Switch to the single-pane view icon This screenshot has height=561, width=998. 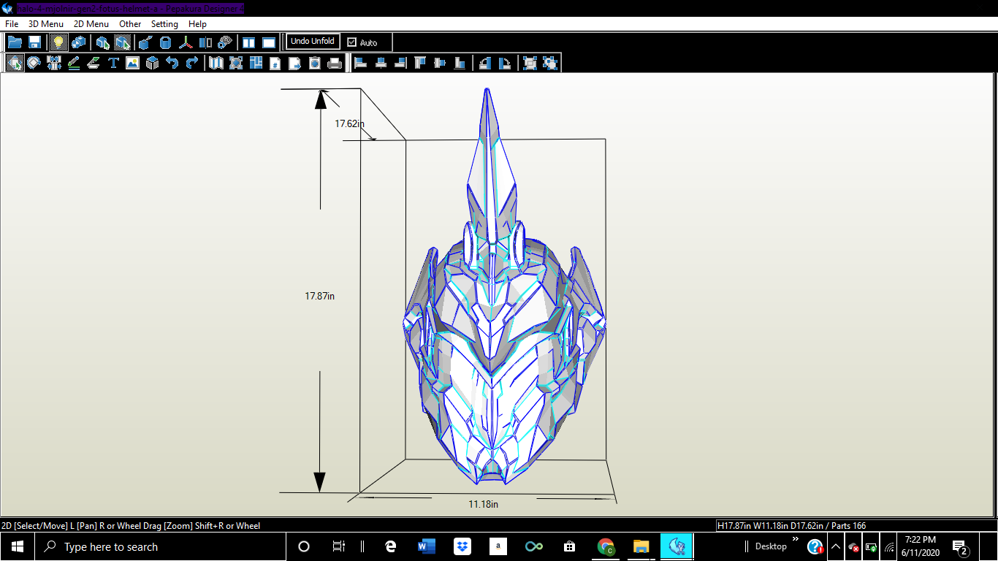pos(269,42)
